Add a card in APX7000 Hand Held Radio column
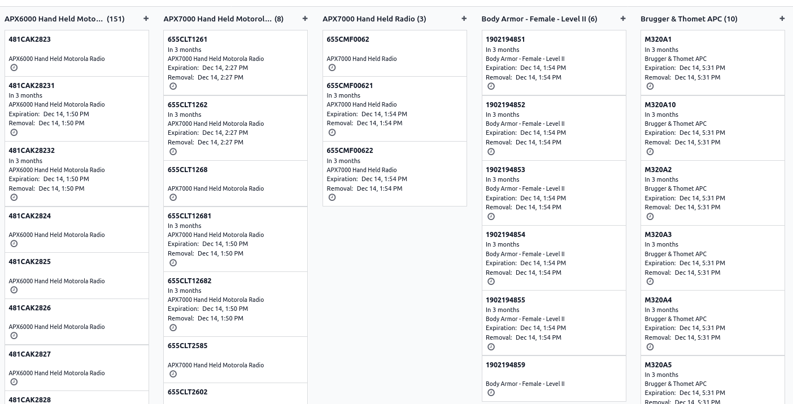The height and width of the screenshot is (404, 793). pyautogui.click(x=464, y=19)
